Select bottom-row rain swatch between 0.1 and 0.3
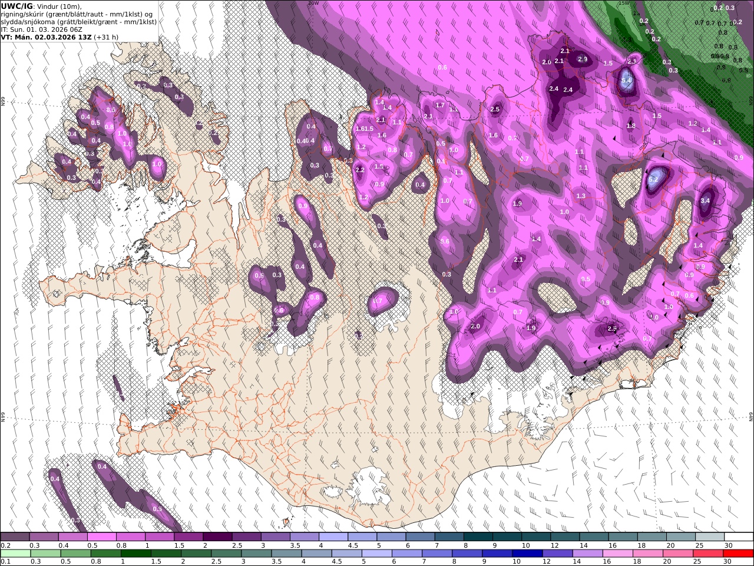This screenshot has width=754, height=566. click(16, 553)
